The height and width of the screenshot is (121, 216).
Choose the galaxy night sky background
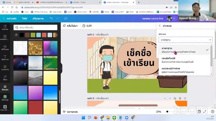(x=20, y=63)
